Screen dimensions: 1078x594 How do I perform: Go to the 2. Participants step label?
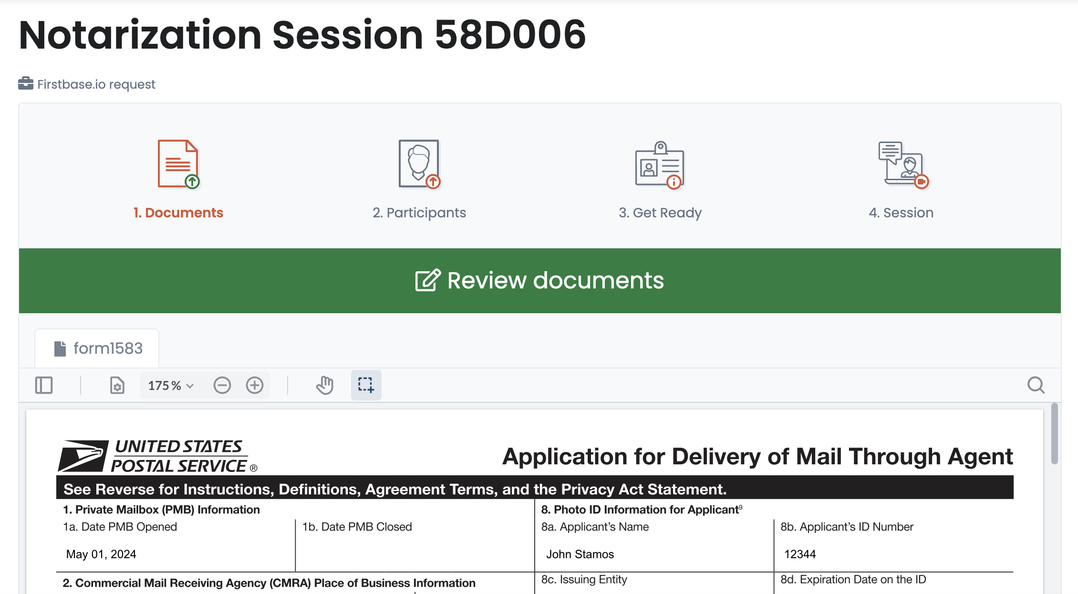tap(419, 213)
